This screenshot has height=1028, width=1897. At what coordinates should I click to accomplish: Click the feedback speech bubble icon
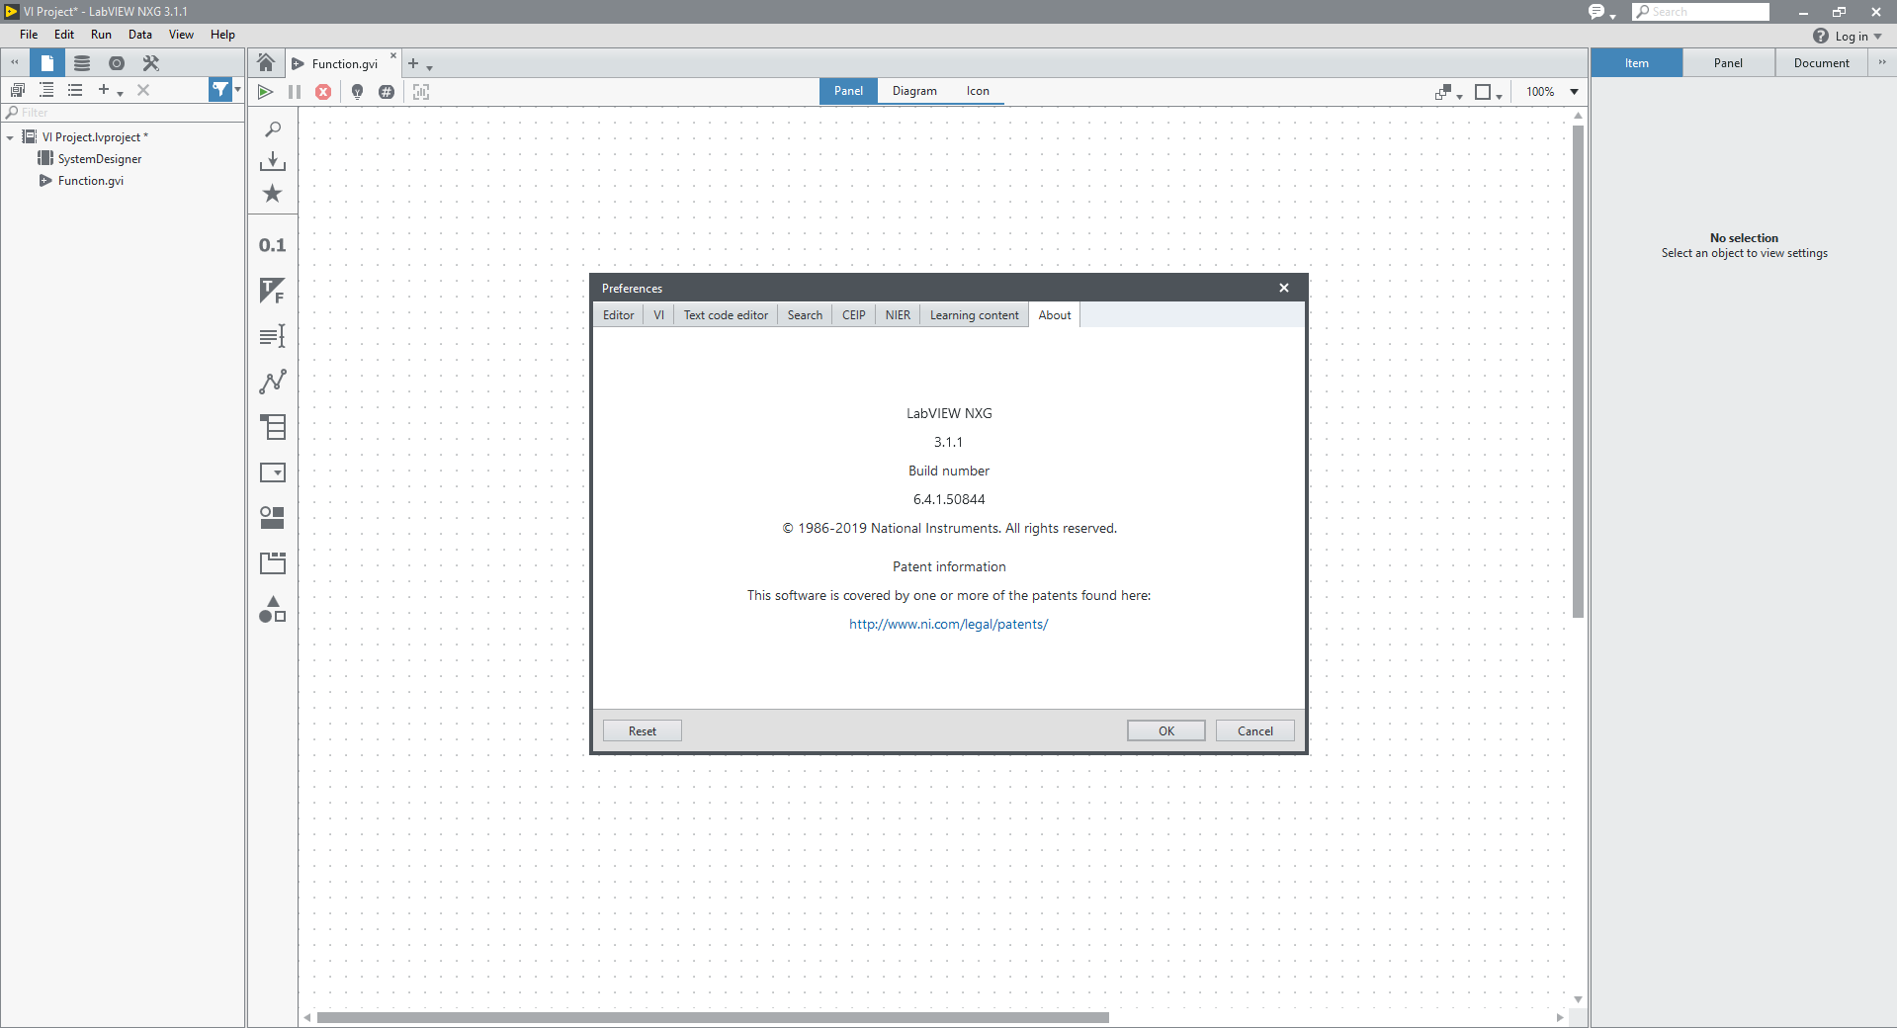[1596, 12]
